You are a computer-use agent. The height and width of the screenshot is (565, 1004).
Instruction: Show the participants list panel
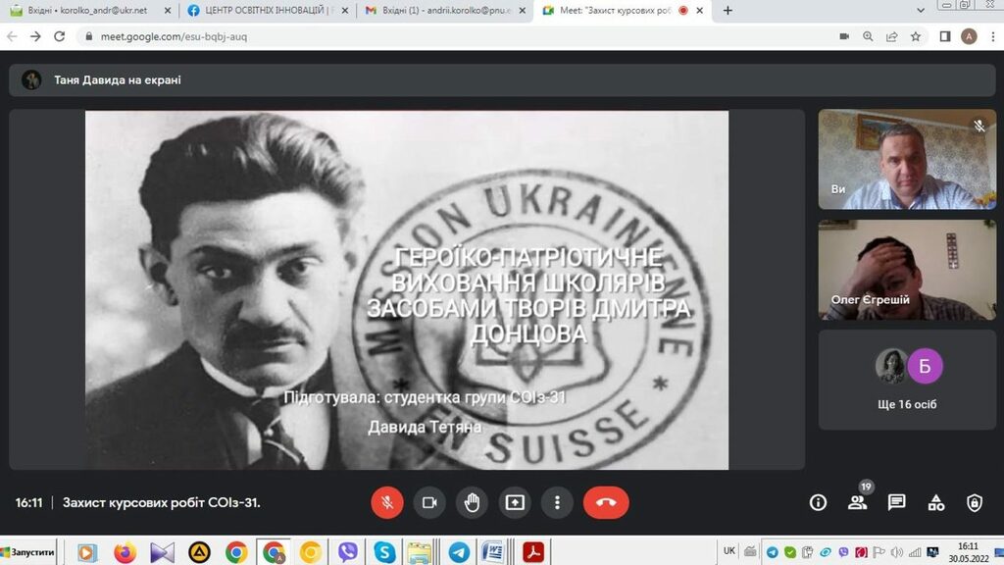pyautogui.click(x=857, y=502)
